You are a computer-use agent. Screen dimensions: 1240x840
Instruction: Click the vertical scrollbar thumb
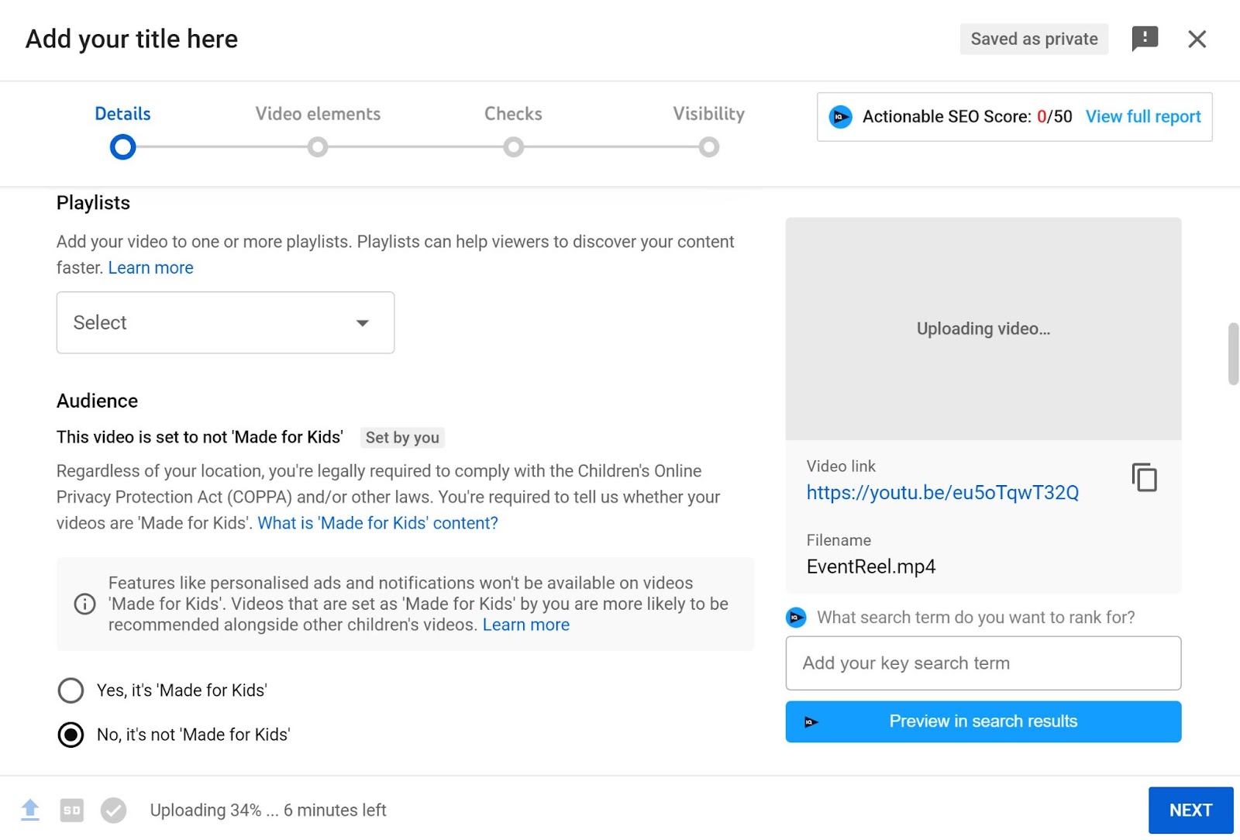(1233, 353)
